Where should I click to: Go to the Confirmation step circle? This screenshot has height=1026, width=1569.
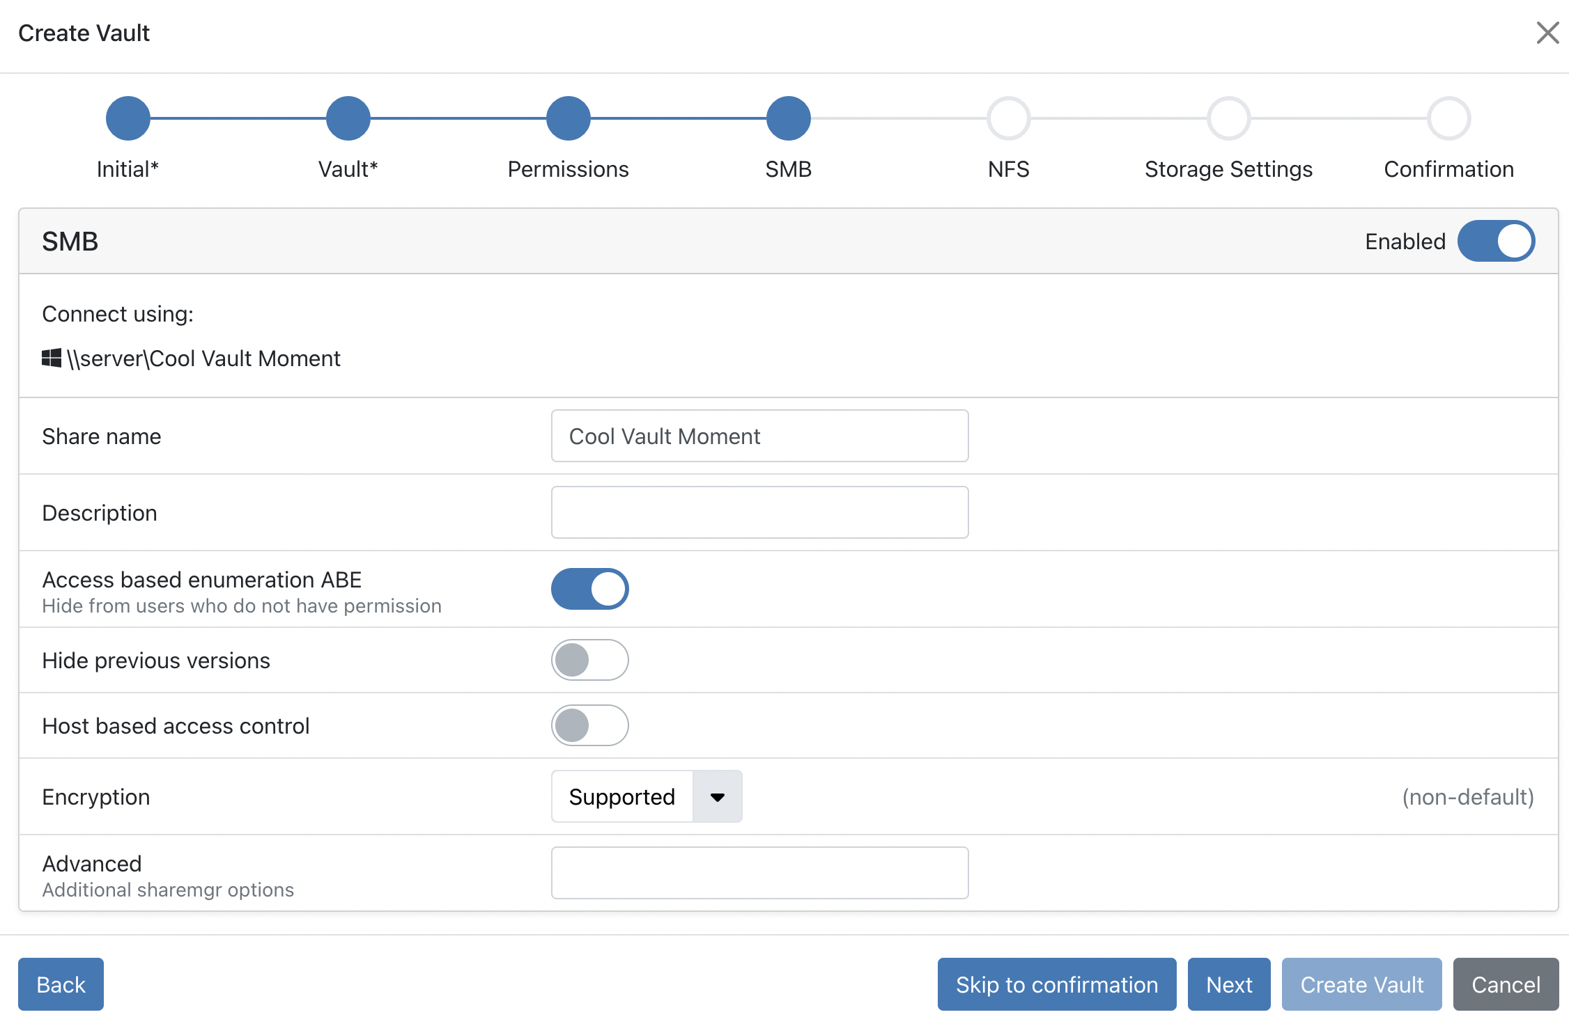1448,118
